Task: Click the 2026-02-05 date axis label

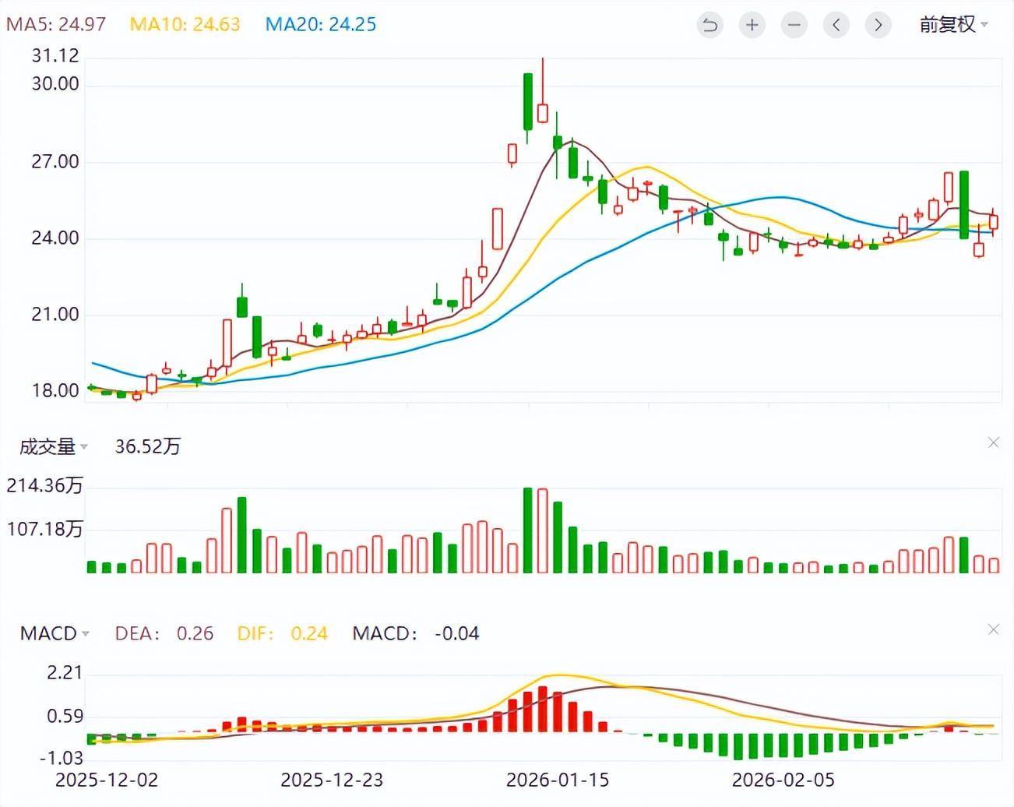Action: 783,780
